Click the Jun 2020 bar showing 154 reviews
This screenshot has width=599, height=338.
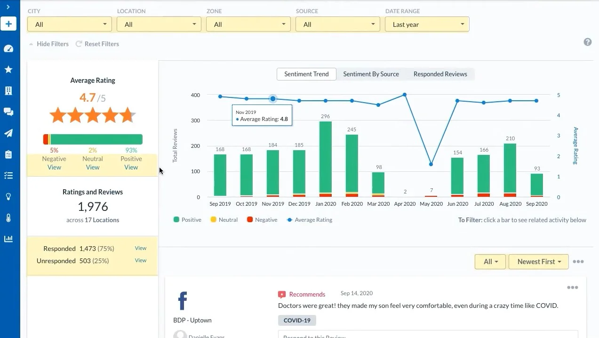tap(457, 177)
